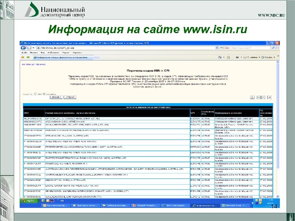Click the browser Back arrow button
Screen dimensions: 295x221
click(23, 48)
